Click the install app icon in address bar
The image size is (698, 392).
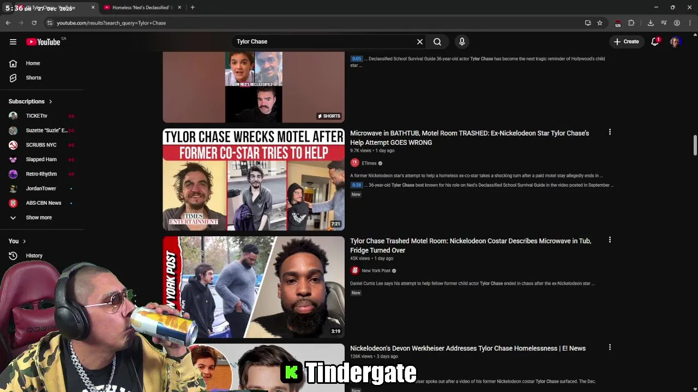[588, 23]
